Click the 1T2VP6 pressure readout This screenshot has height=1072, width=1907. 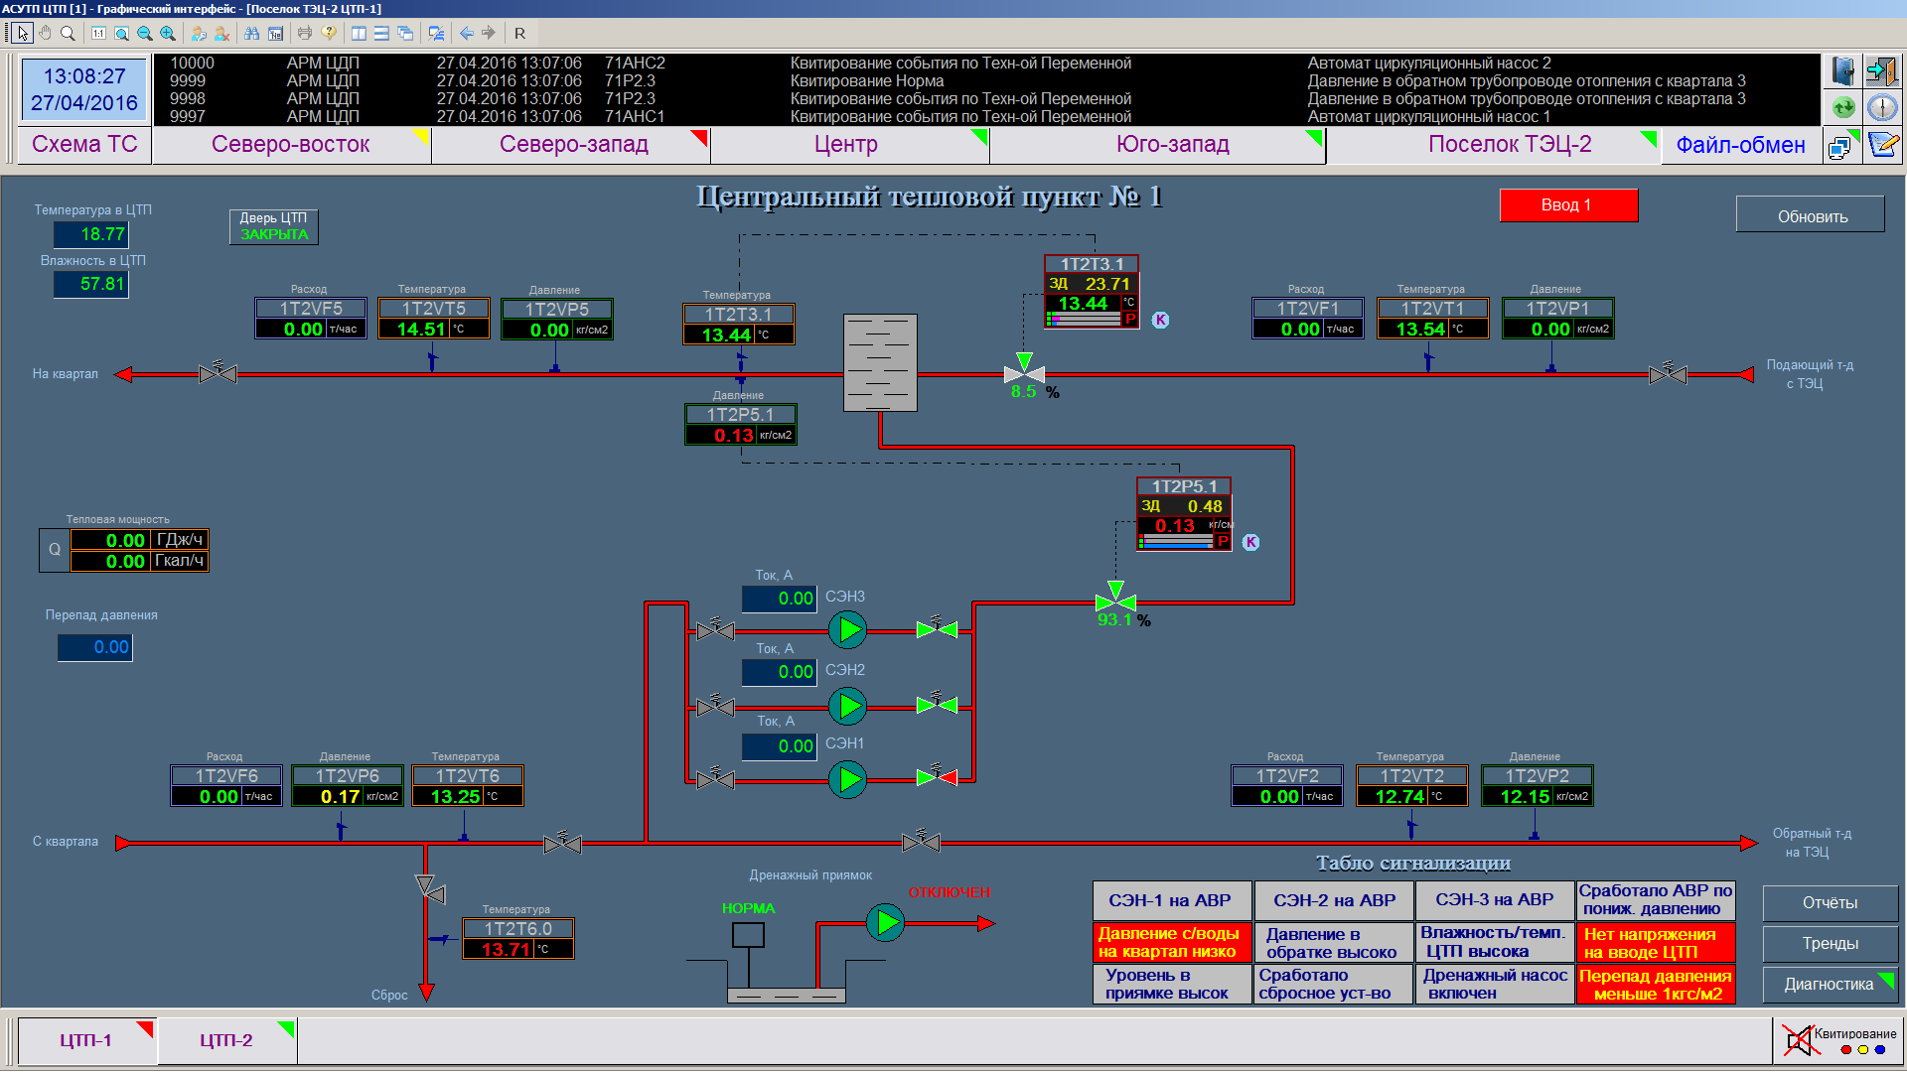coord(348,786)
